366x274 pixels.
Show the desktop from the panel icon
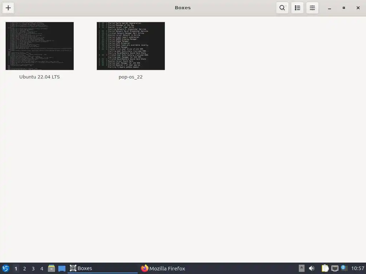[62, 268]
